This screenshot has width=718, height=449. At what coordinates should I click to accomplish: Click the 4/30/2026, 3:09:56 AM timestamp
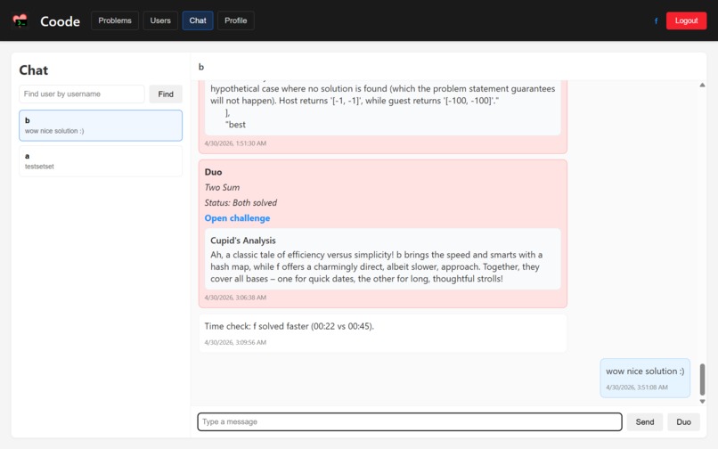[235, 342]
